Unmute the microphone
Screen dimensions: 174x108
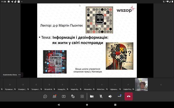tap(101, 96)
